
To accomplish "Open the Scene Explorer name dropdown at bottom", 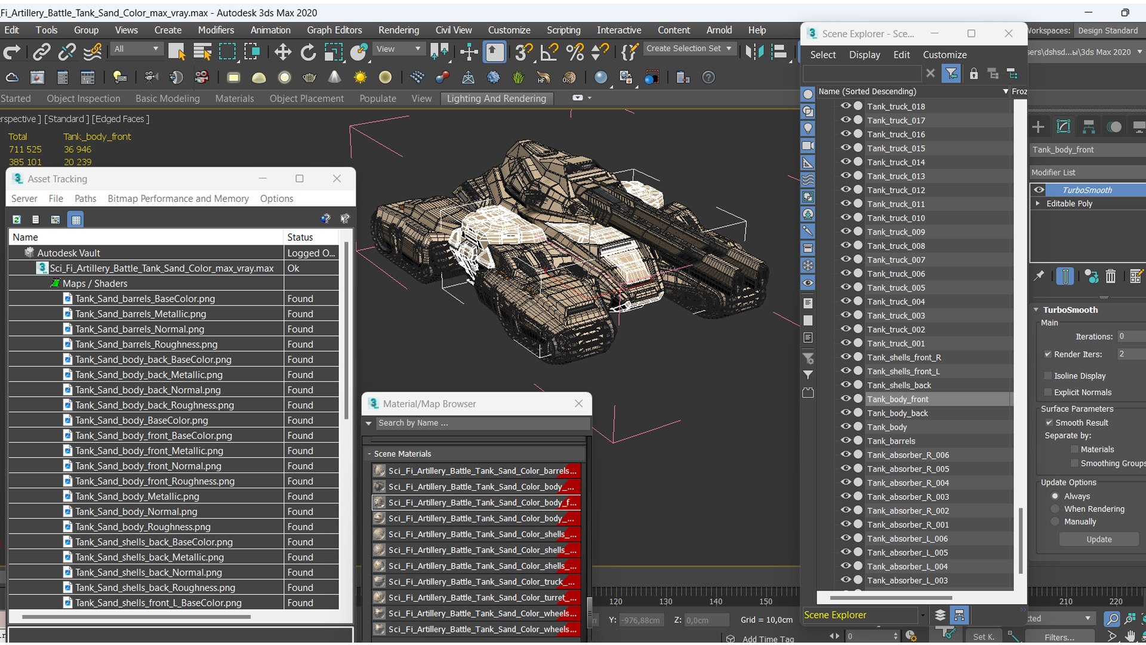I will pos(923,615).
